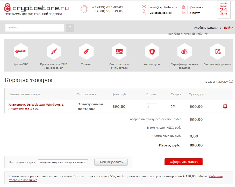Go to Перейти в личный кабинет
The image size is (235, 187).
tap(188, 34)
